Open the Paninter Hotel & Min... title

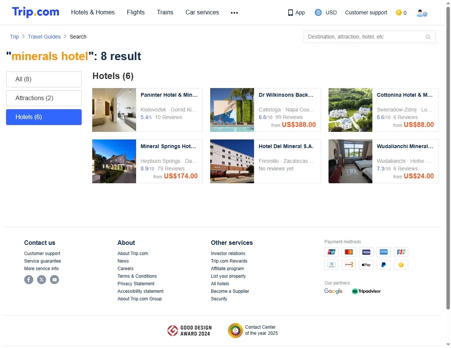[169, 95]
